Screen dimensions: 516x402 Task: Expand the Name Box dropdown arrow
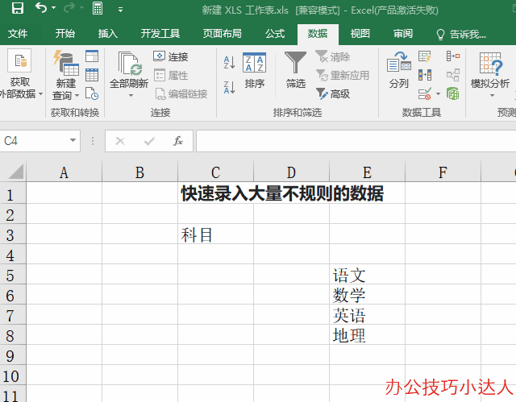(x=73, y=141)
